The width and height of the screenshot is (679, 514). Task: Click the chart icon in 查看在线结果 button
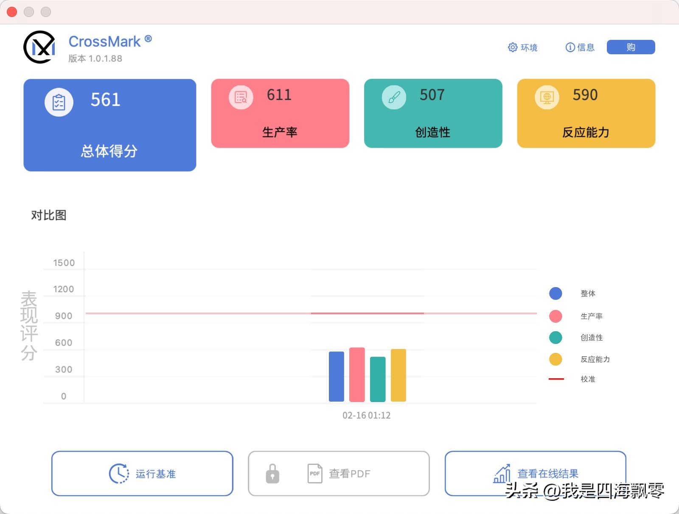[x=503, y=473]
